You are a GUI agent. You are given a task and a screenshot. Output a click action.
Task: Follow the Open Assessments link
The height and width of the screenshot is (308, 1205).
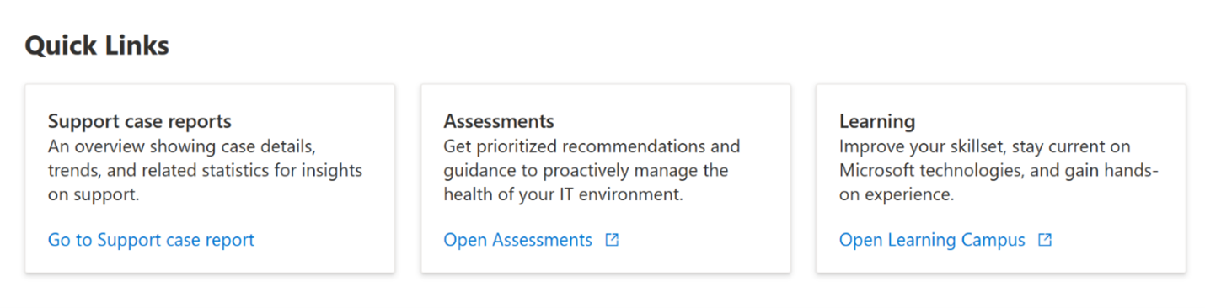[518, 240]
